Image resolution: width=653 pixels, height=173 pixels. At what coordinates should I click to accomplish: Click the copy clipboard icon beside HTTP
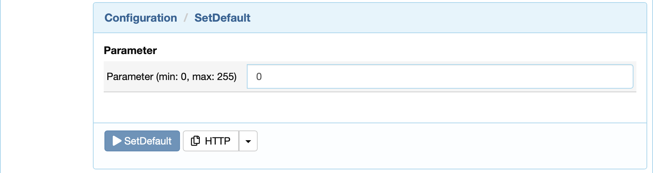195,141
